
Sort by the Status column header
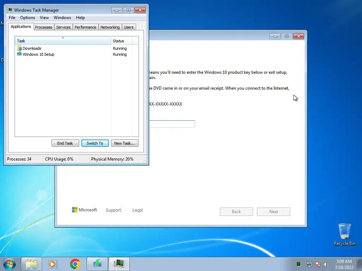click(122, 41)
